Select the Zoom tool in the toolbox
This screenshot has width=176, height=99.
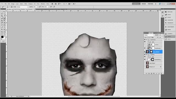[4, 34]
